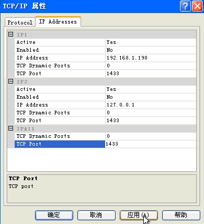Select the IP2 IP Address label

coord(60,105)
